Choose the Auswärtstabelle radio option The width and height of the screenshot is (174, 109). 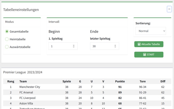7,47
